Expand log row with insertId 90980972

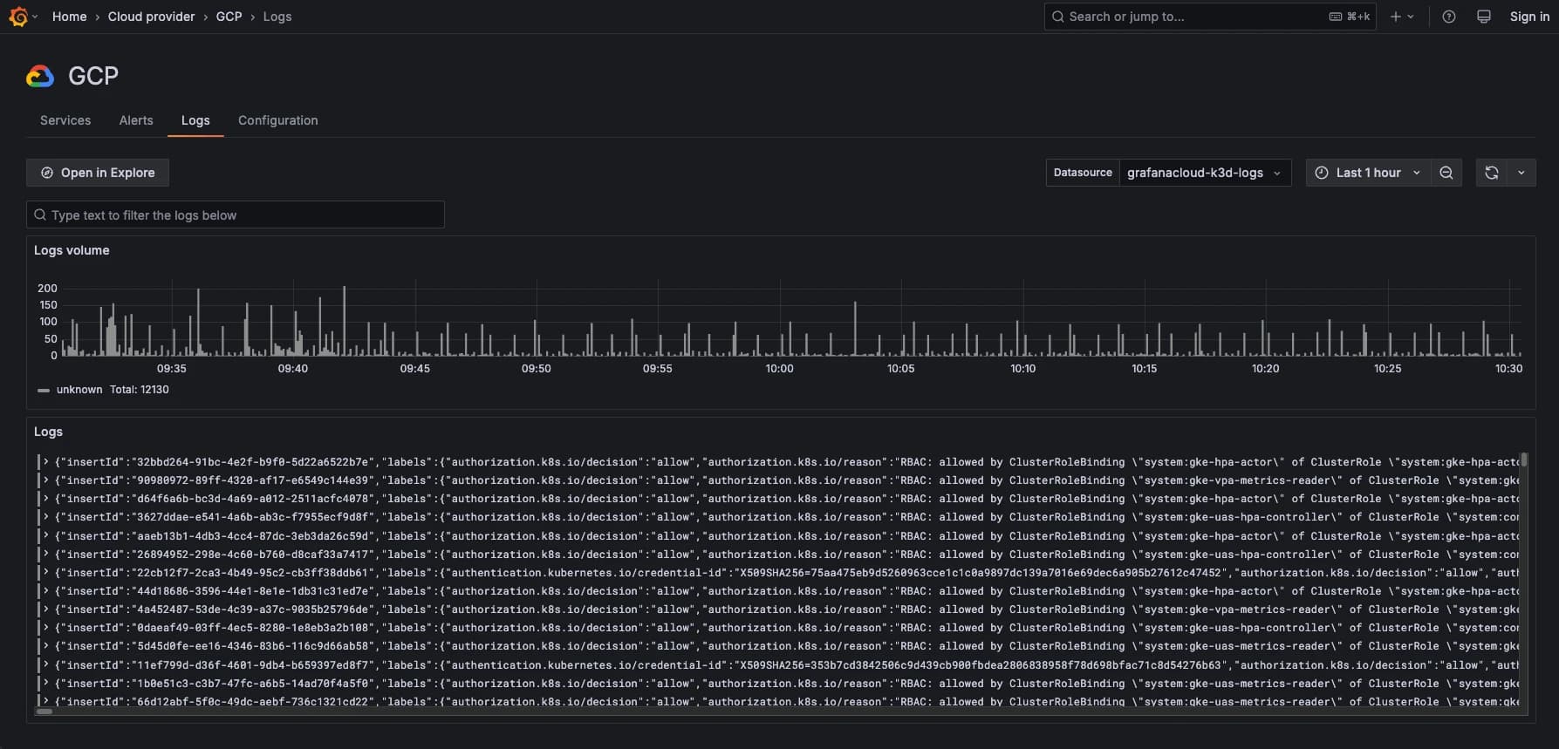click(46, 480)
